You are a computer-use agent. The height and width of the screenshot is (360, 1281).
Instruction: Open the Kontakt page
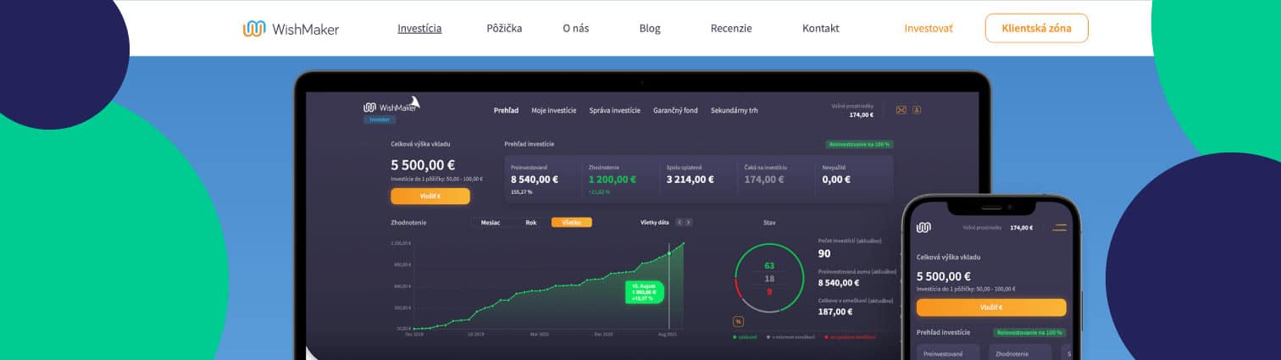[821, 28]
